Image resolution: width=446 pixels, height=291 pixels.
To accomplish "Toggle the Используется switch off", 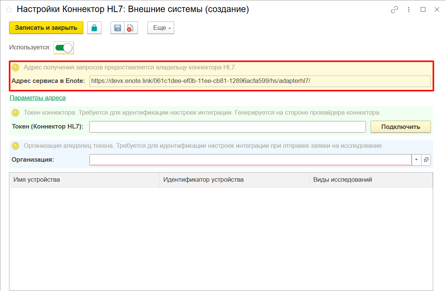I will coord(63,47).
